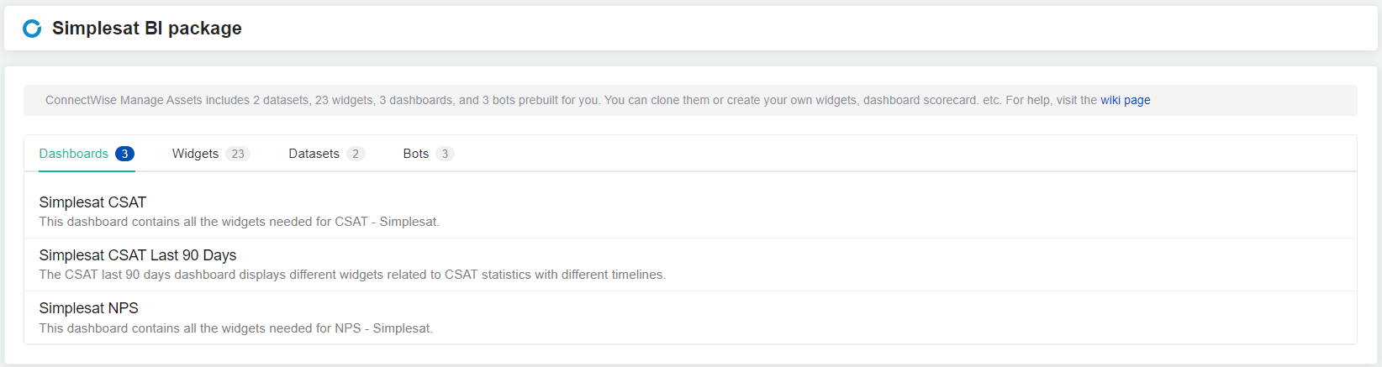The height and width of the screenshot is (367, 1382).
Task: Click the "ConnectWise Manage Assets includes" banner text
Action: [x=147, y=100]
